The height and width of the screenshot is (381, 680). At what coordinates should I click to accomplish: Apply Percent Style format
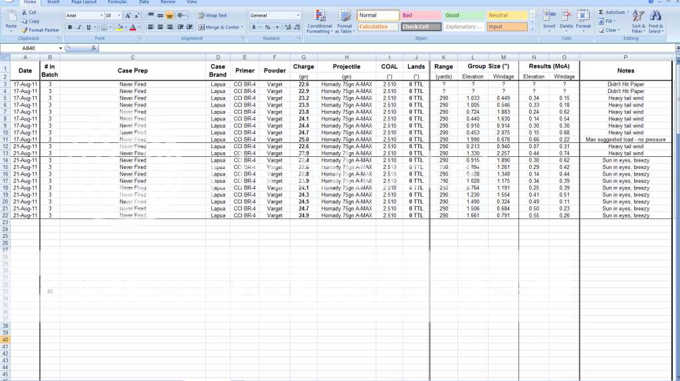coord(268,27)
